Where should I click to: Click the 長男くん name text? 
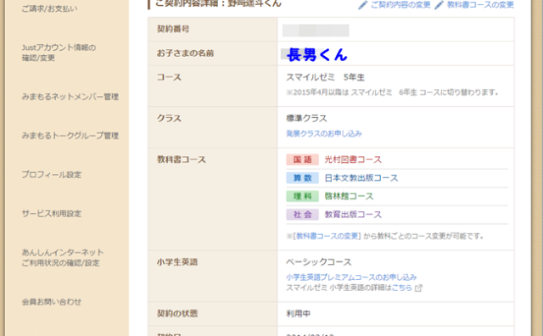pos(316,55)
